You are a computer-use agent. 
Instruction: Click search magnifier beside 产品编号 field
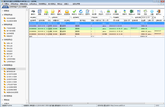132,17
